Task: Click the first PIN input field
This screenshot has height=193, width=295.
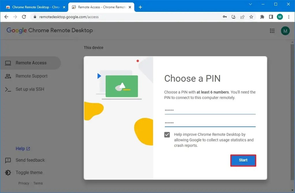Action: [210, 110]
